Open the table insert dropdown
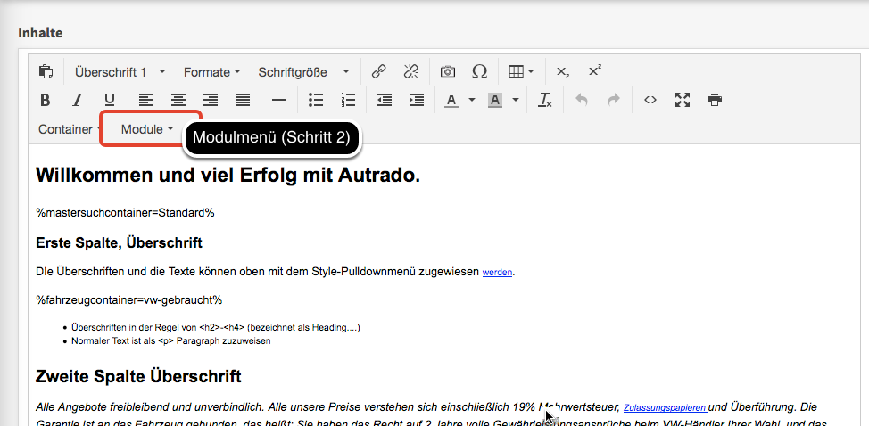Viewport: 869px width, 426px height. [x=521, y=72]
